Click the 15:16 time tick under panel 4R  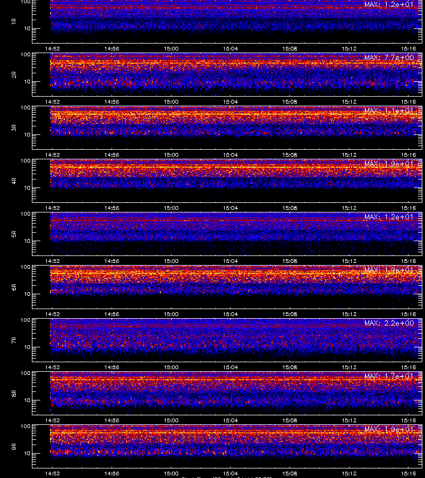[408, 208]
